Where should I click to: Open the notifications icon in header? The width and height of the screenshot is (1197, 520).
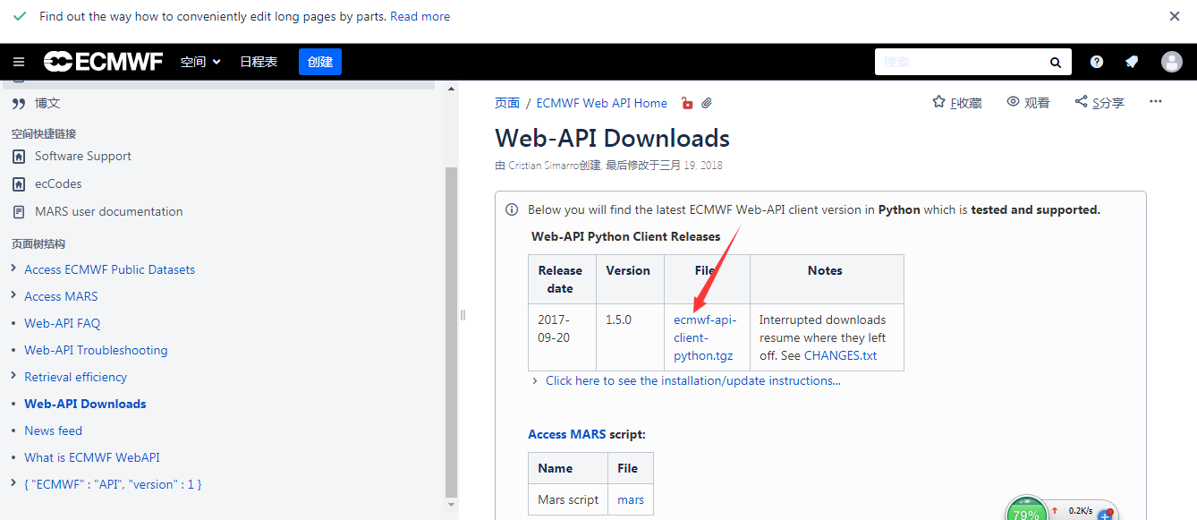click(x=1132, y=62)
